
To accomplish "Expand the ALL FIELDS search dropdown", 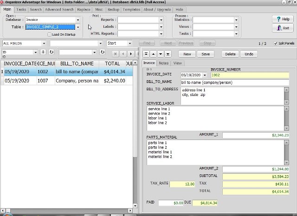I will 44,44.
